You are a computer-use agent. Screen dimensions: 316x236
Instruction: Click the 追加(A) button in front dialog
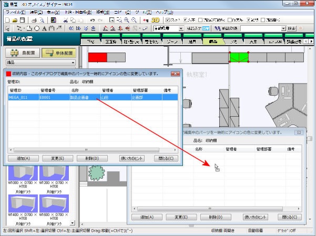23,158
